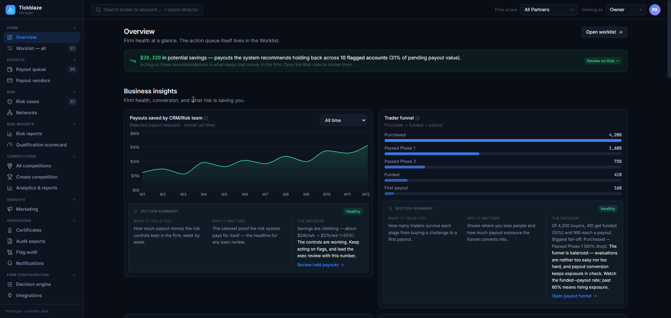Click the Worklist list icon
The width and height of the screenshot is (671, 318).
point(10,49)
